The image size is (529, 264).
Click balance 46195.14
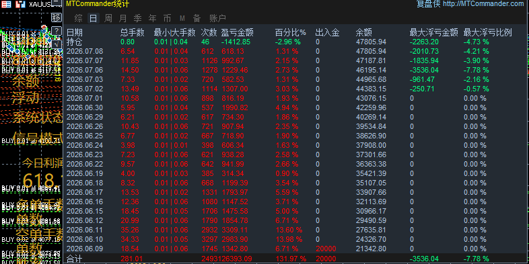click(x=371, y=70)
